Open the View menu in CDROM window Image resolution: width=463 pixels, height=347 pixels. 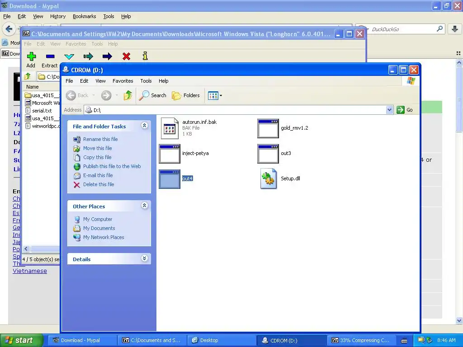click(100, 81)
